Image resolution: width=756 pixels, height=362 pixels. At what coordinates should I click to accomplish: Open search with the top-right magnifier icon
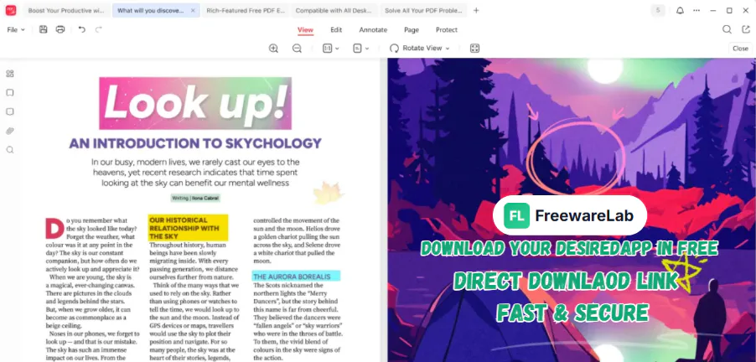(x=727, y=29)
